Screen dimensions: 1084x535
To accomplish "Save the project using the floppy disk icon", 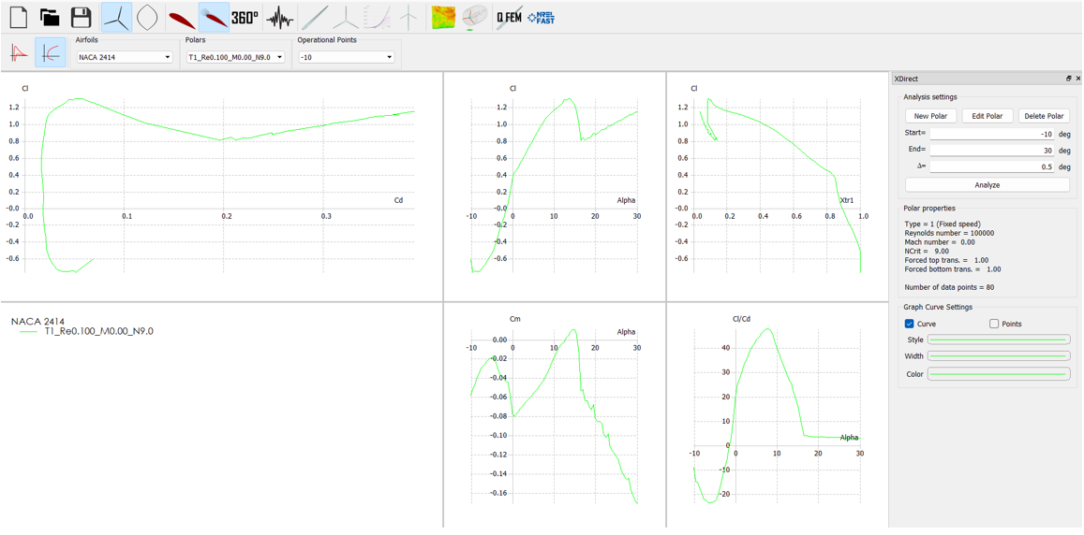I will coord(82,17).
